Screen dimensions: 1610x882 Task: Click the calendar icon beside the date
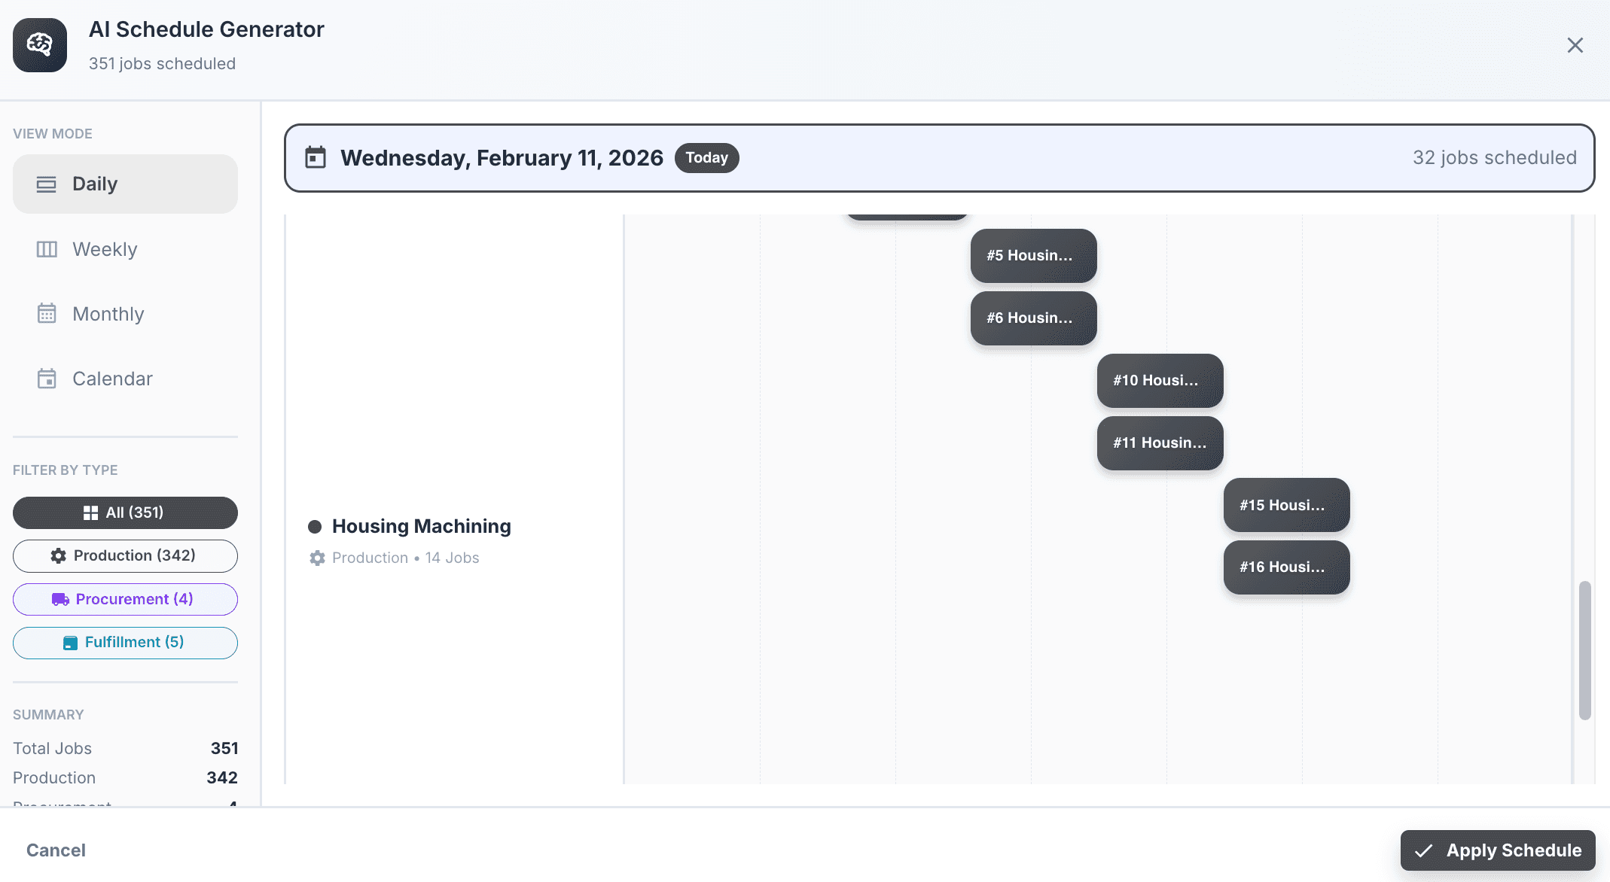click(x=315, y=158)
